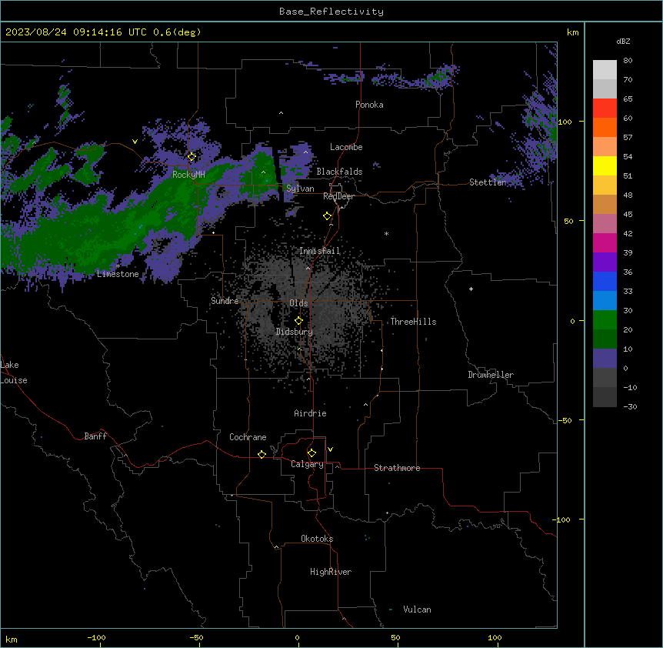This screenshot has height=648, width=663.
Task: Click the dBZ legend heading
Action: (623, 42)
